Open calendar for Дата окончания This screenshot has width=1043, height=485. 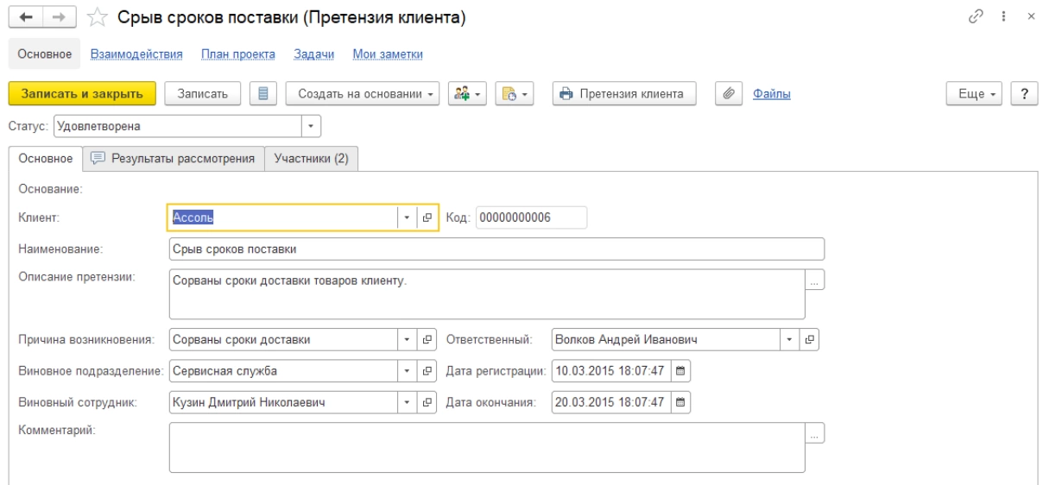coord(680,402)
